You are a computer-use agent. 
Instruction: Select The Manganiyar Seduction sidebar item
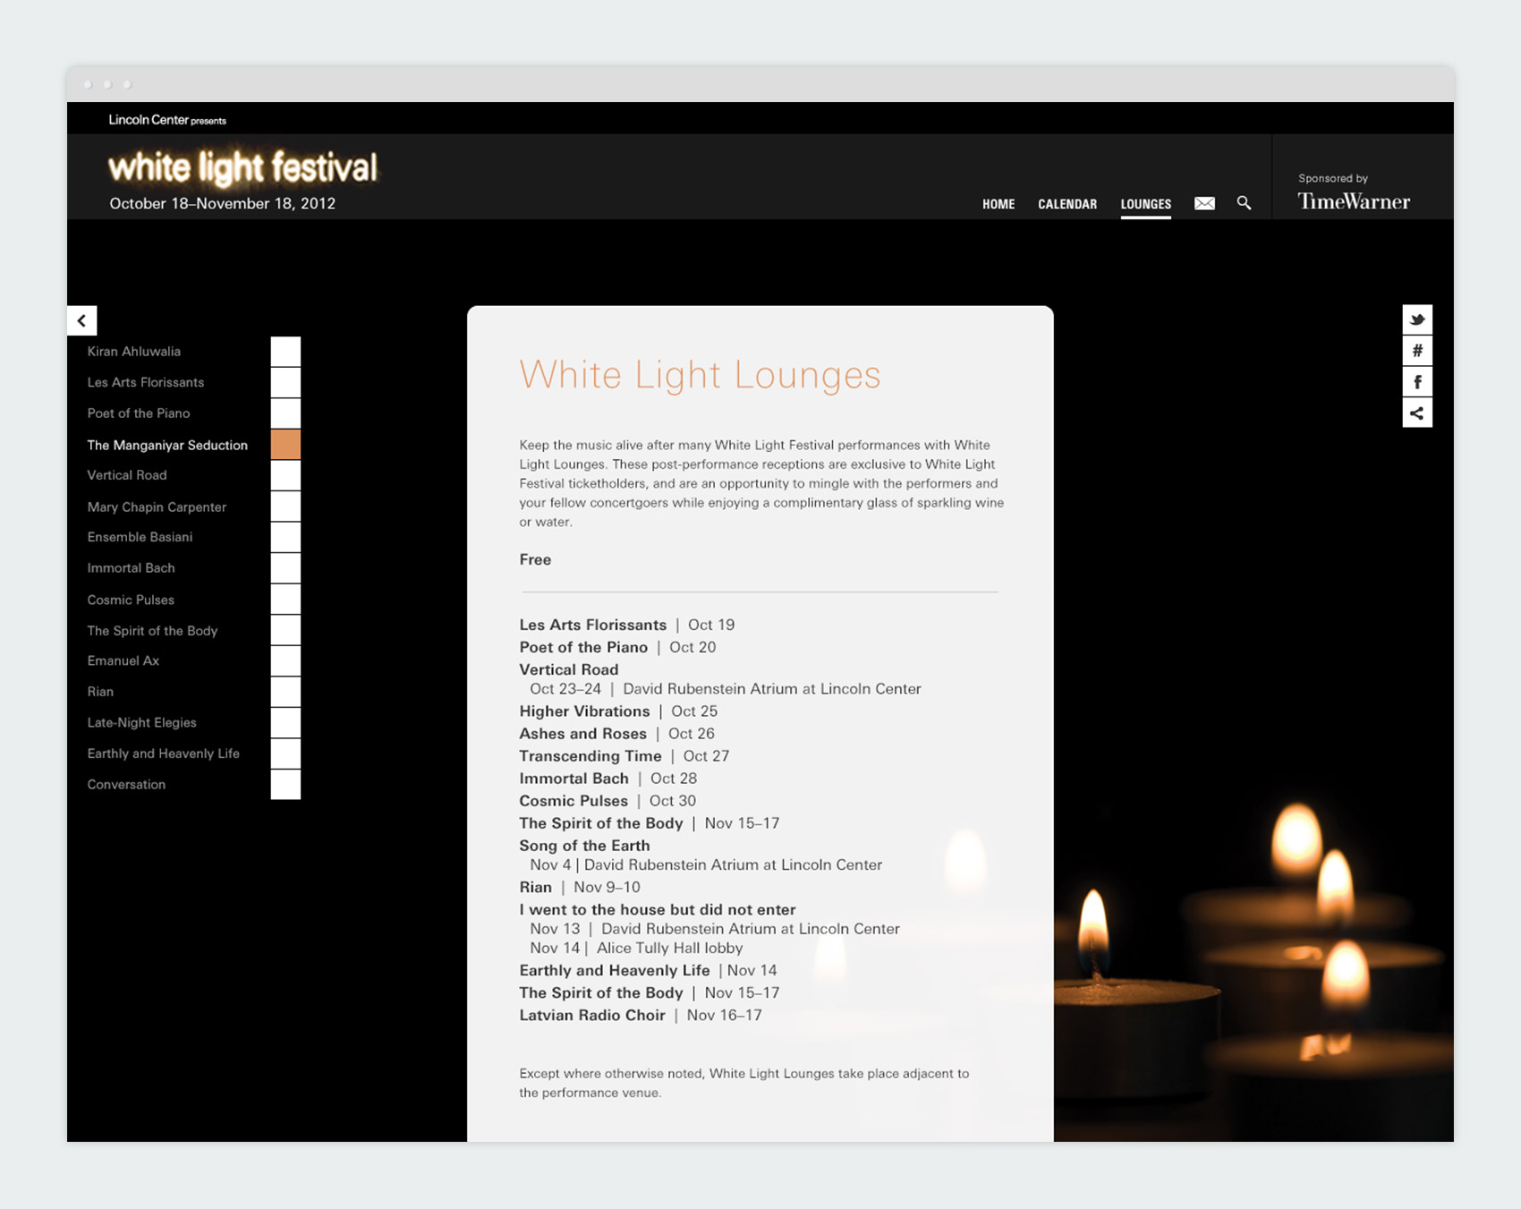[167, 445]
